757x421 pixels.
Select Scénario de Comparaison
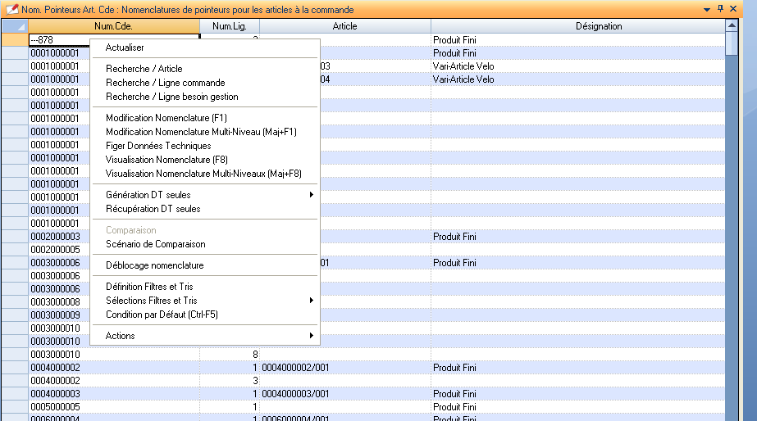tap(156, 244)
